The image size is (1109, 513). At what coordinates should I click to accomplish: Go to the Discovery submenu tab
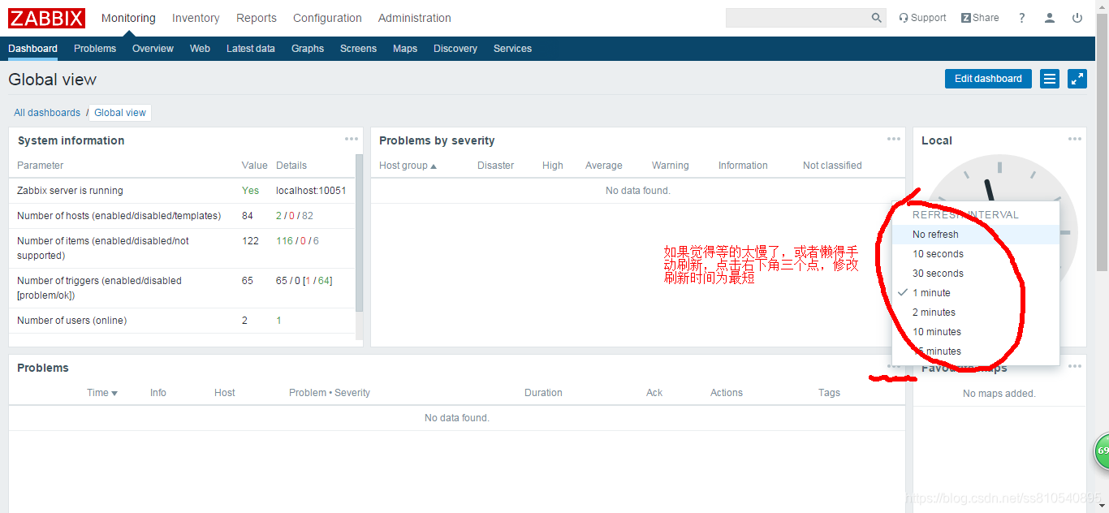click(455, 49)
